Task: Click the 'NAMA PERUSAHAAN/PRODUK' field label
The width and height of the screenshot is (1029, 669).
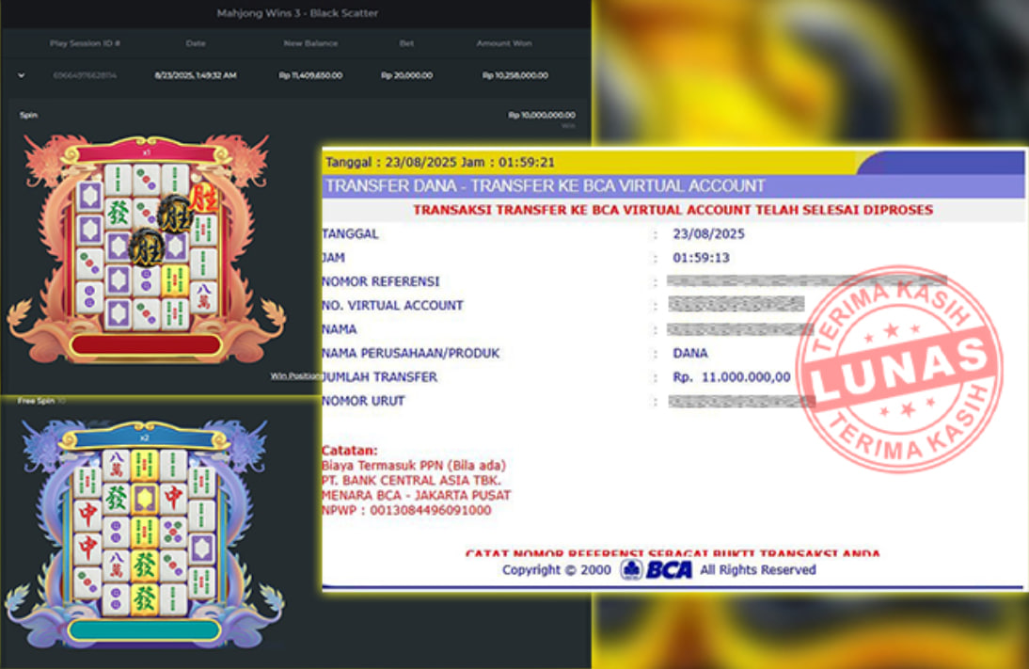Action: (411, 353)
